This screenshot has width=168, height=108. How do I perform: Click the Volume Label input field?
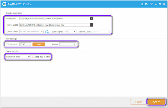pos(101,32)
